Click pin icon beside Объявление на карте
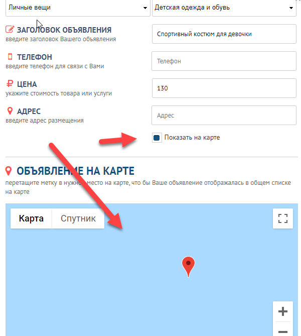This screenshot has width=301, height=336. point(9,171)
